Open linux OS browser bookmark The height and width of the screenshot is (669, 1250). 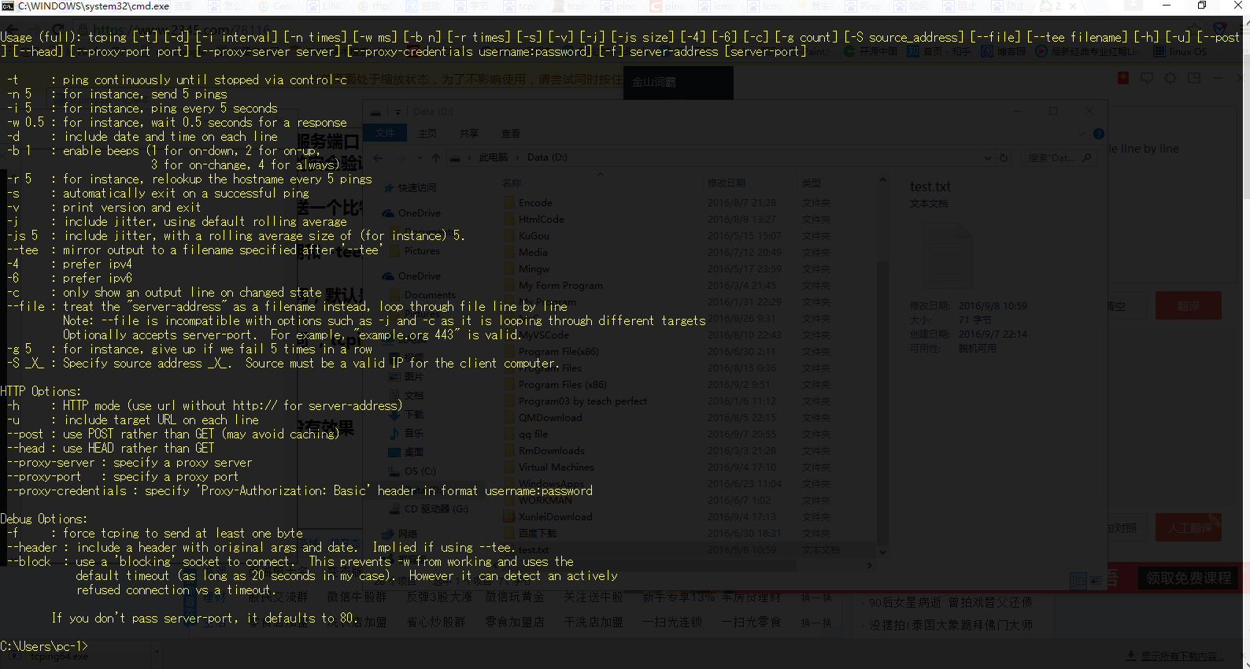click(x=1180, y=51)
